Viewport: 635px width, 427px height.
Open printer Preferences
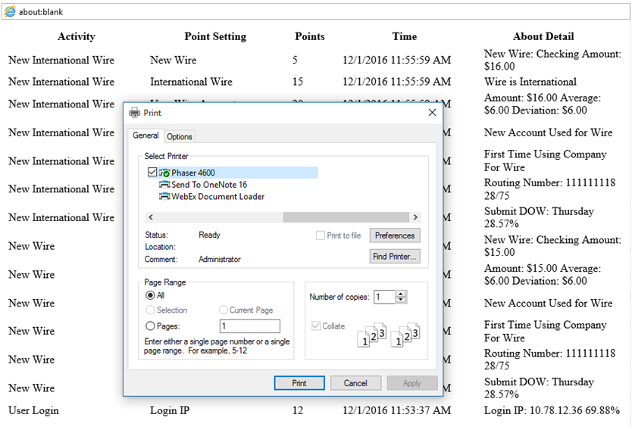coord(395,235)
